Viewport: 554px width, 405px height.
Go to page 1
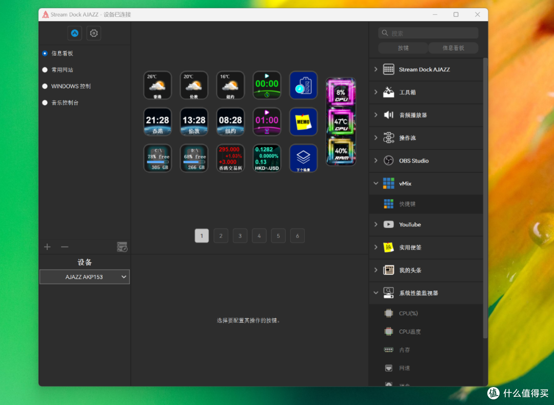[x=202, y=236]
